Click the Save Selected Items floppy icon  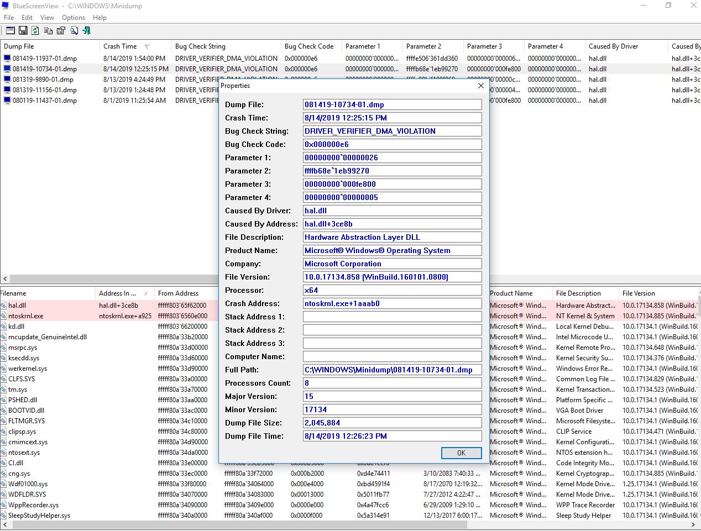point(23,31)
